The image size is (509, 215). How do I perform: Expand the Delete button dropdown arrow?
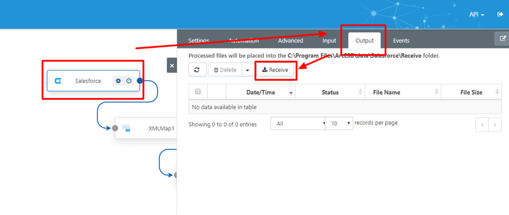point(248,70)
